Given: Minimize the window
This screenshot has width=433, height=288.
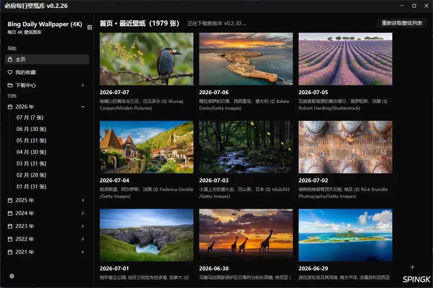Looking at the screenshot, I should [402, 6].
